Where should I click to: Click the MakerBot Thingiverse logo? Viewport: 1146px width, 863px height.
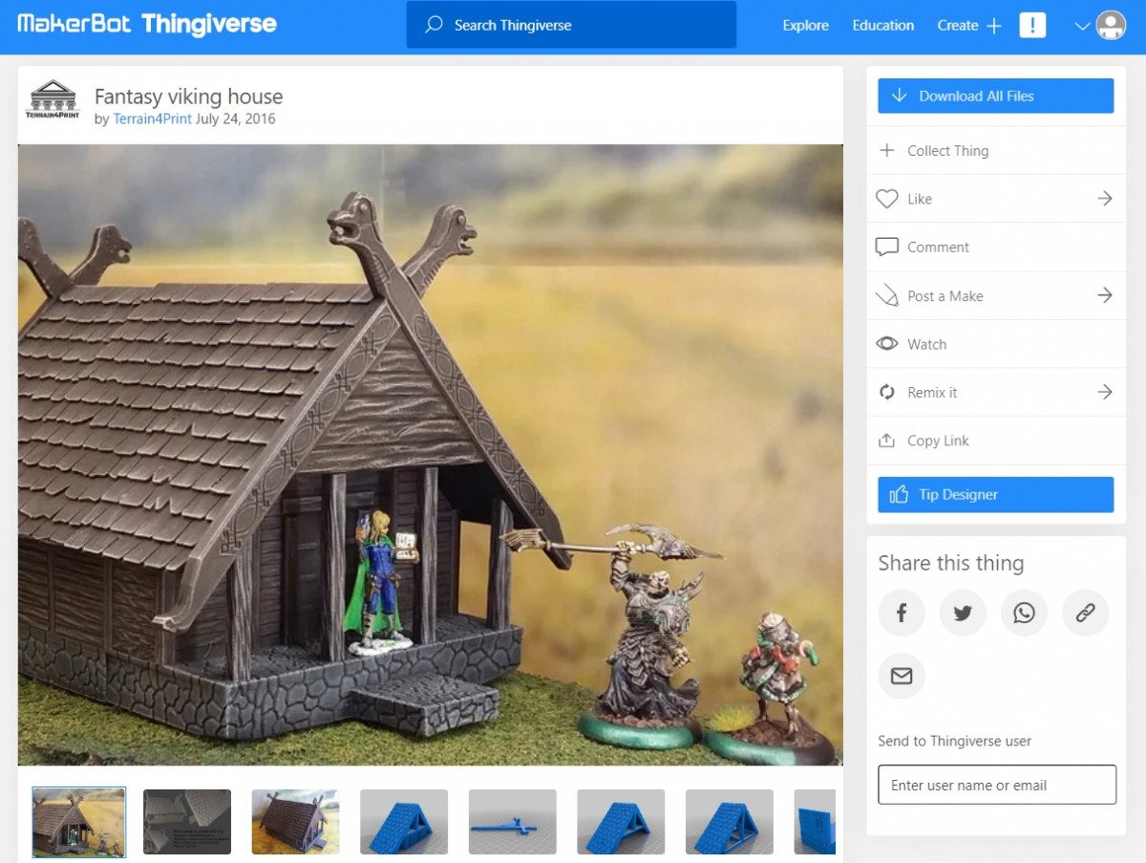148,25
